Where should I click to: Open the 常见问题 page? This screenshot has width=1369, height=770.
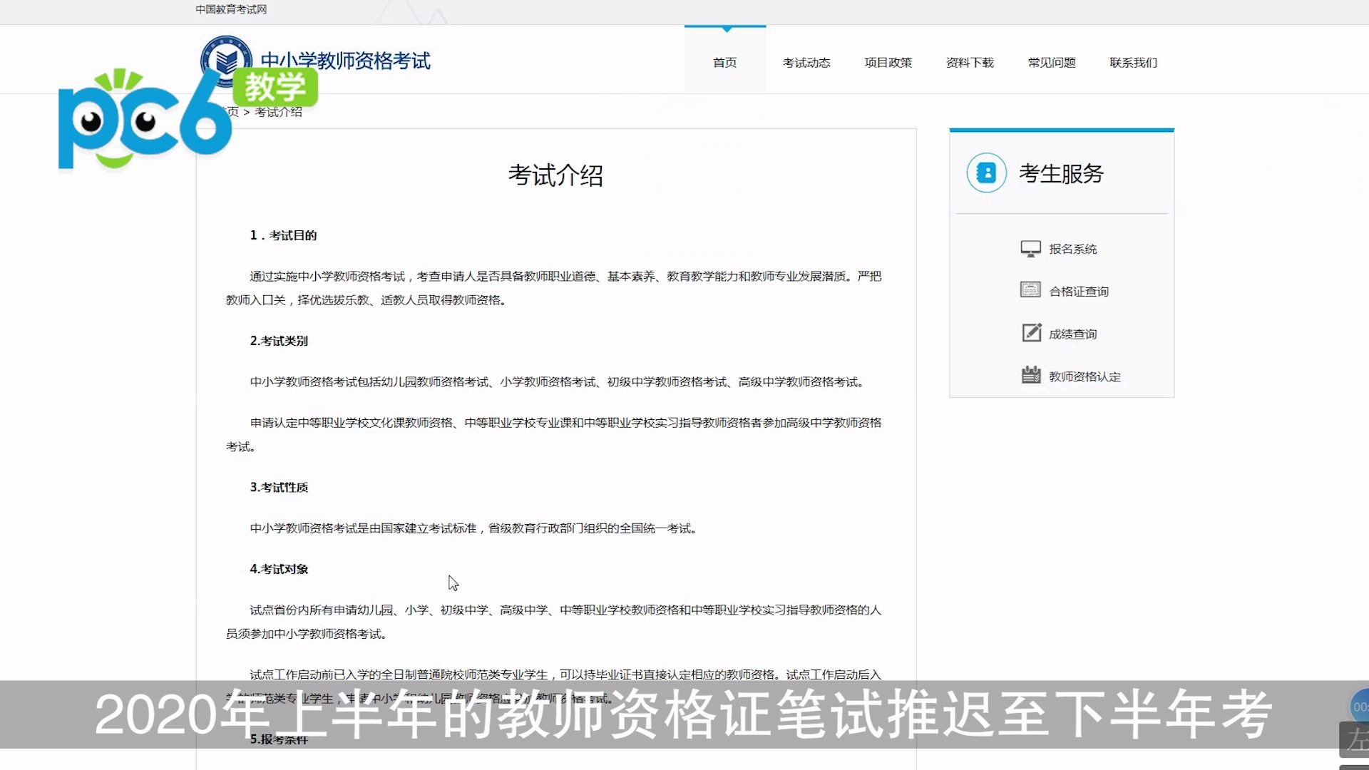(1052, 63)
